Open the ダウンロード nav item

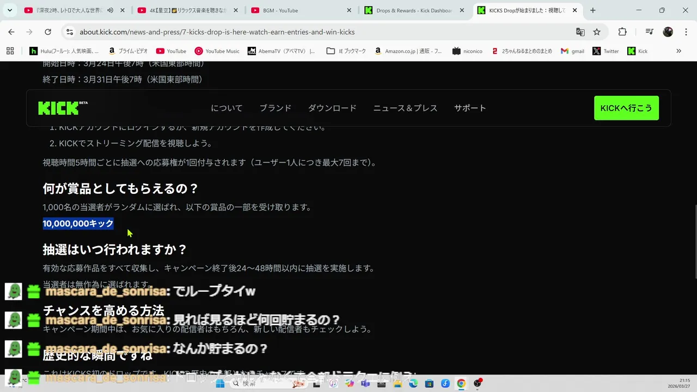point(332,108)
